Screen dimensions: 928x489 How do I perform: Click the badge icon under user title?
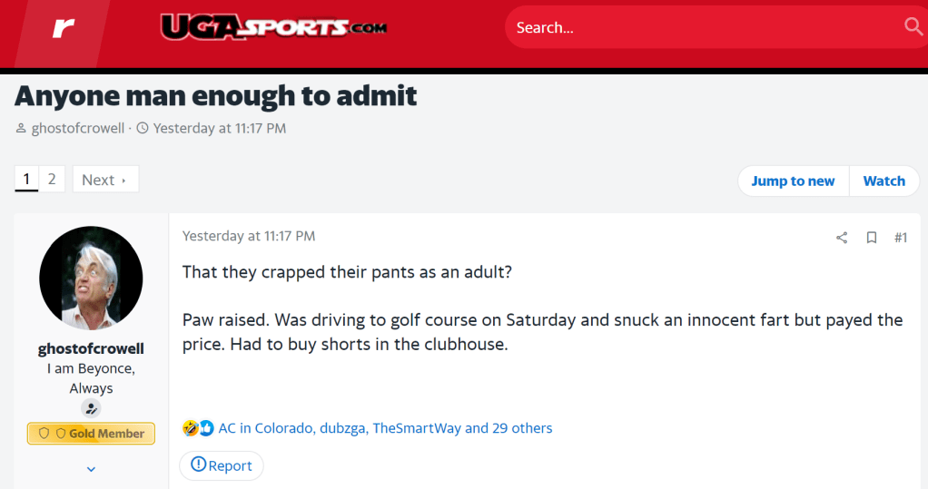[x=91, y=409]
